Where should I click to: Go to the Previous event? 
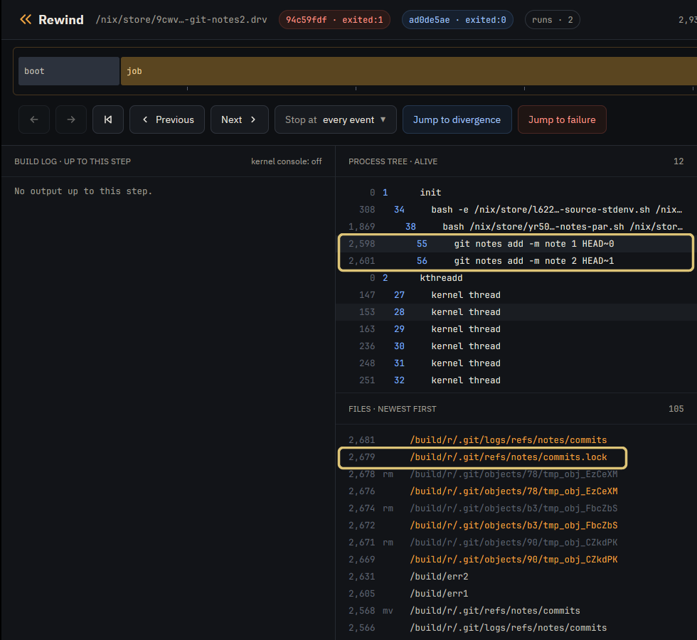tap(167, 119)
